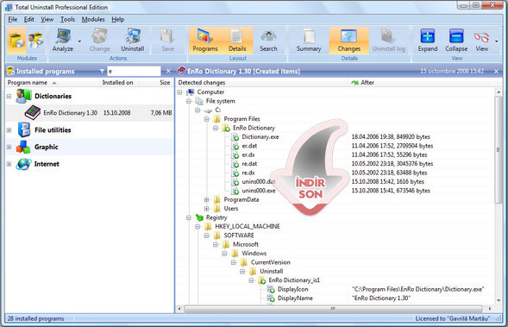This screenshot has height=327, width=508.
Task: Toggle the Details layout button
Action: click(237, 41)
